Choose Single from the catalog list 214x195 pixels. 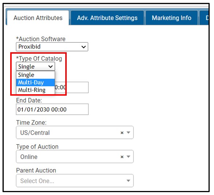pos(35,75)
